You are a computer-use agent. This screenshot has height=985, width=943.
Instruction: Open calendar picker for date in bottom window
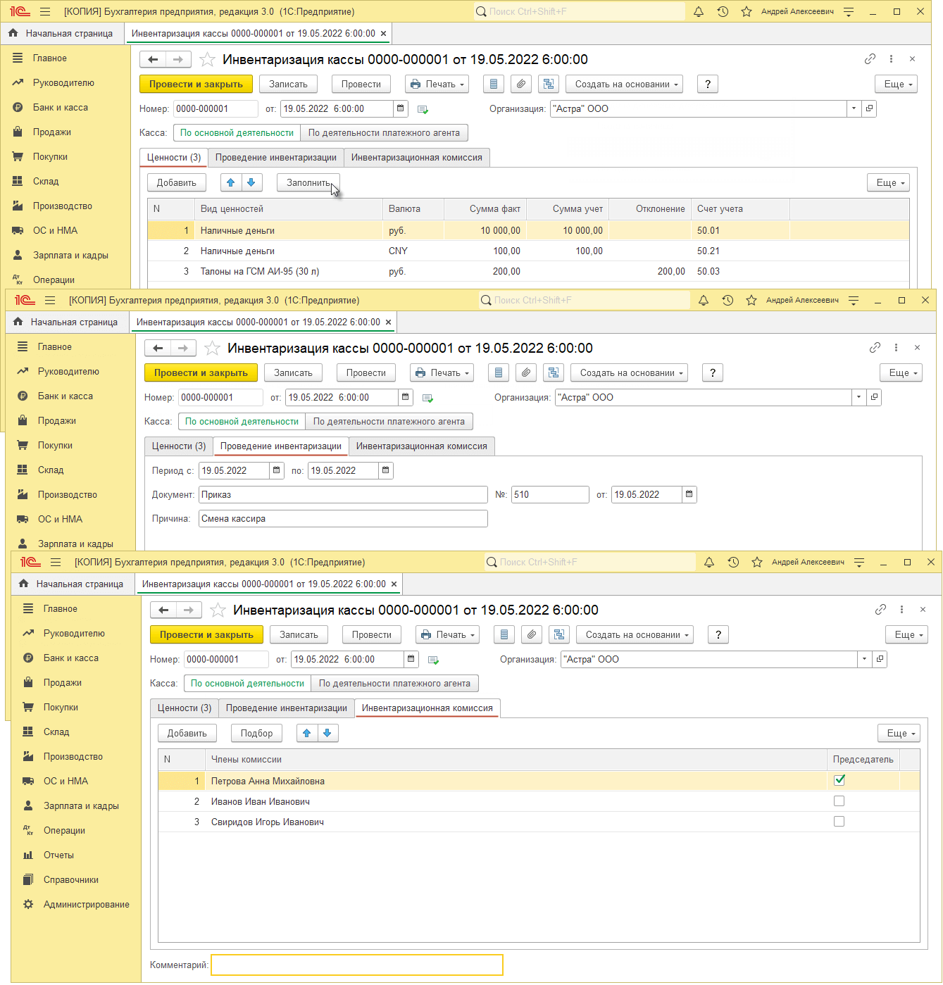411,659
